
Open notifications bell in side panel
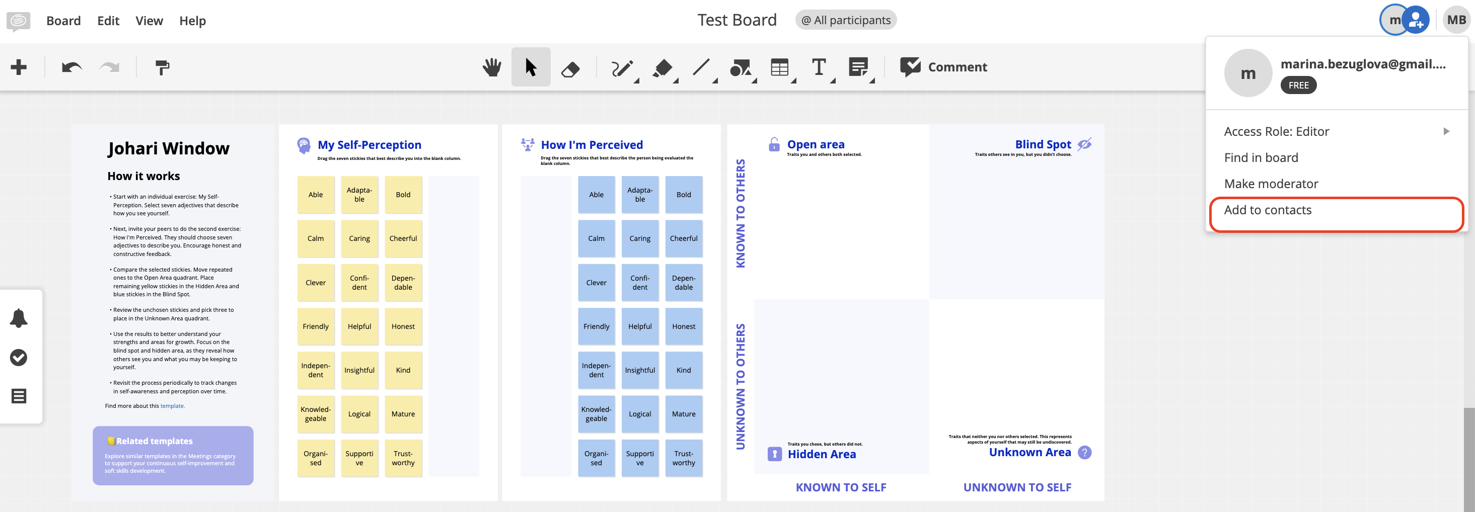point(18,318)
